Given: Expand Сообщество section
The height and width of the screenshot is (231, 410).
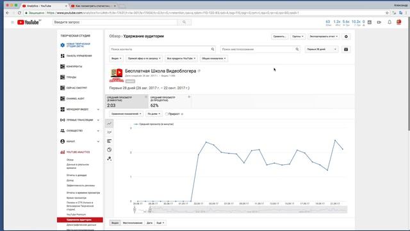Looking at the screenshot, I should 98,131.
